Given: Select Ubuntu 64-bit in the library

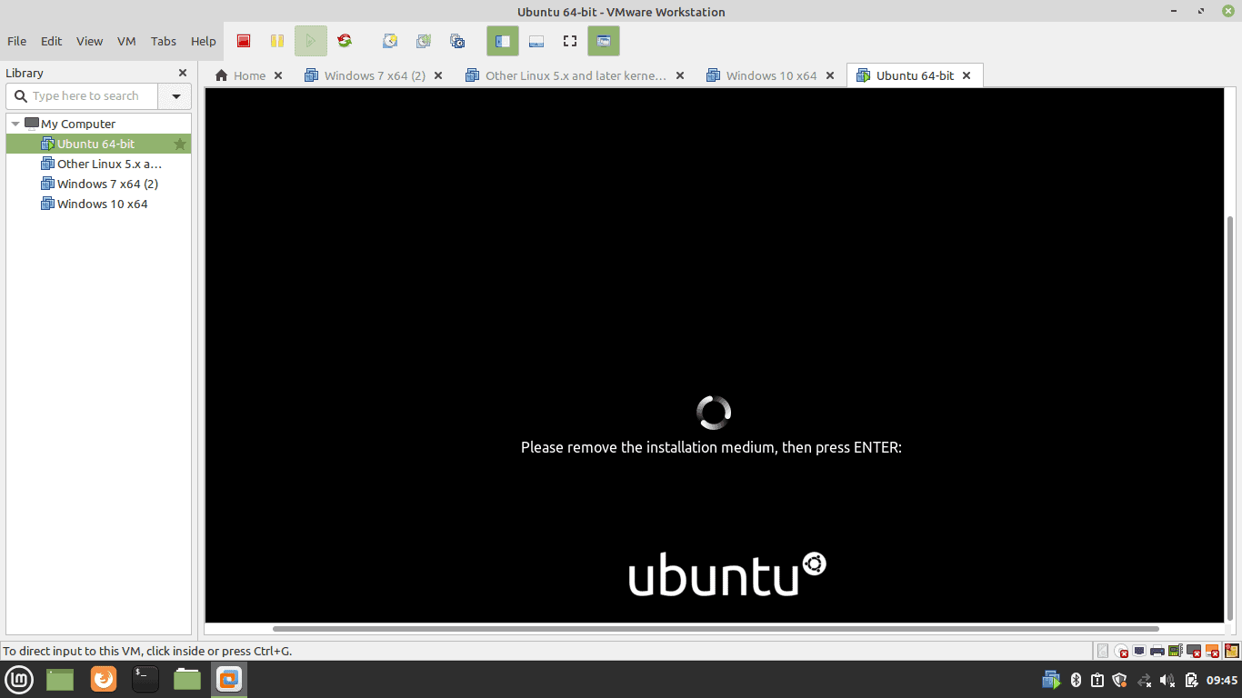Looking at the screenshot, I should 98,144.
